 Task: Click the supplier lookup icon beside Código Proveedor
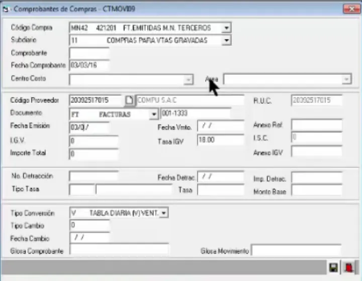pos(129,100)
